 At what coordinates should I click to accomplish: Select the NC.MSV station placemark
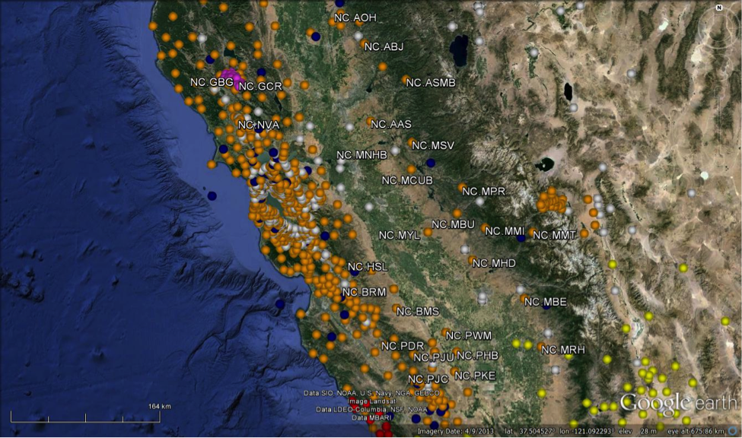click(412, 142)
